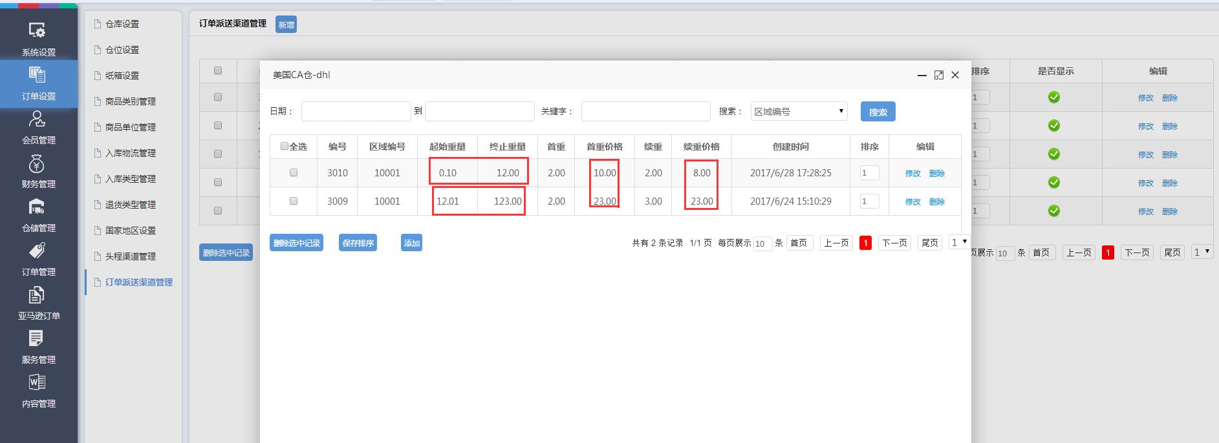Click the 保存排序 button
The image size is (1219, 443).
[x=358, y=243]
